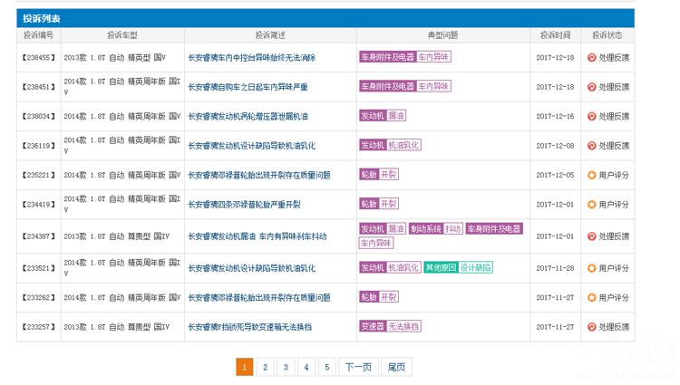Open complaint link in row 236119

(251, 146)
